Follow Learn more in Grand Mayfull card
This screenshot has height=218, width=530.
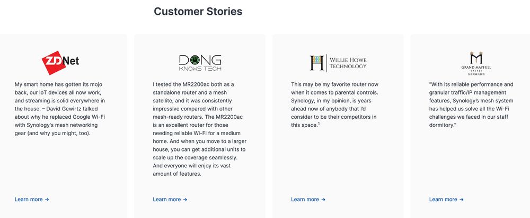[x=443, y=200]
